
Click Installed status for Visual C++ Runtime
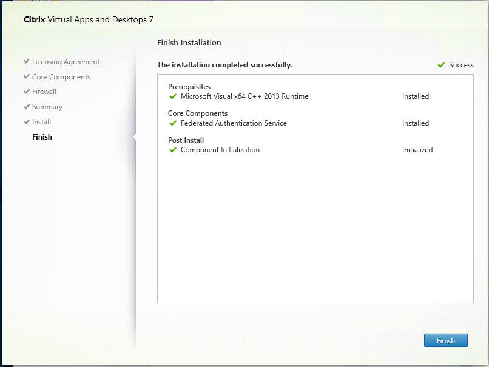(x=416, y=96)
